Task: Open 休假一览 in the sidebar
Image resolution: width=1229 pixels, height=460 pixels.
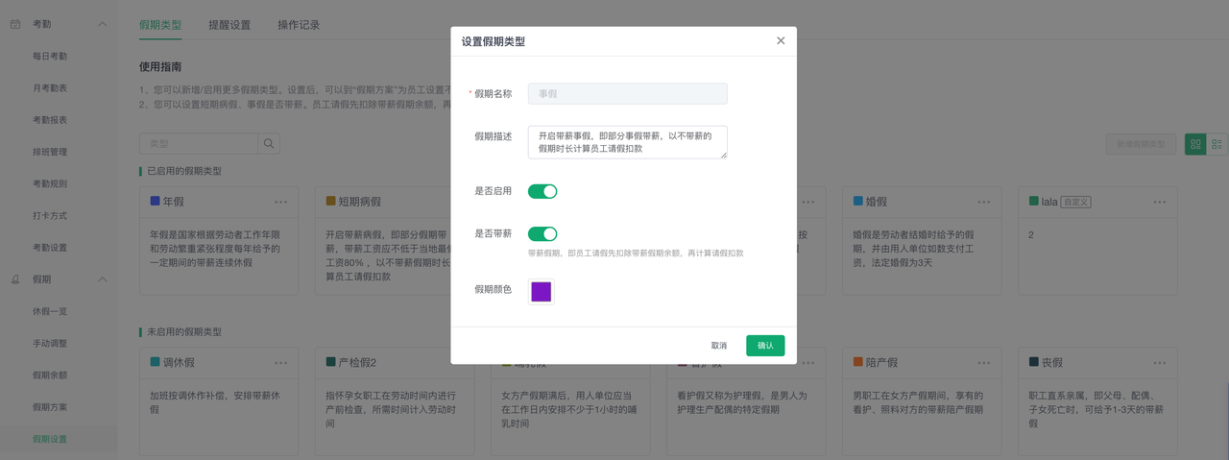Action: (x=50, y=311)
